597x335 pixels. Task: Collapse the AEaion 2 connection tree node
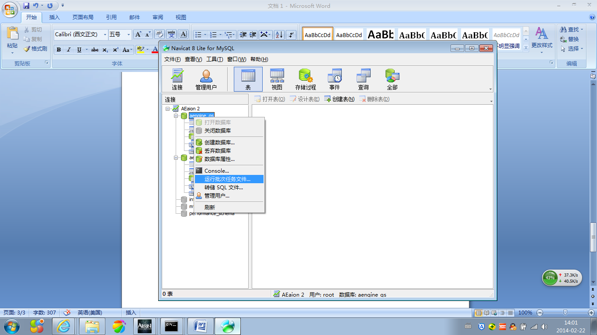click(x=168, y=109)
